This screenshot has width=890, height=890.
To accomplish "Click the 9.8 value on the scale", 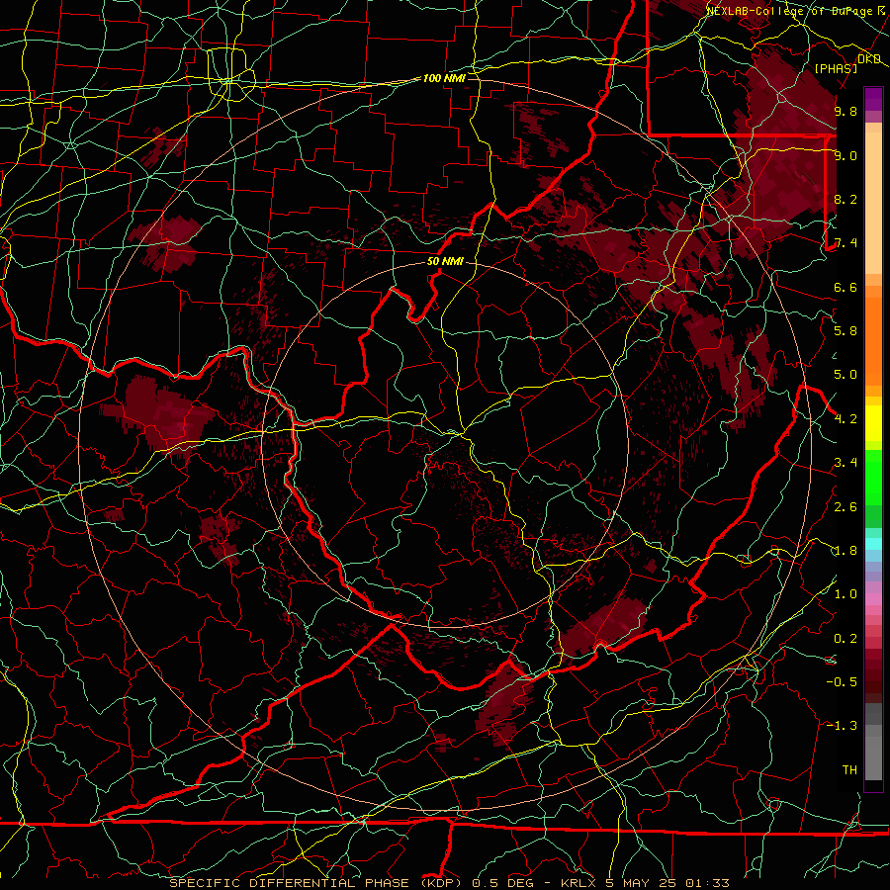I will pos(845,111).
